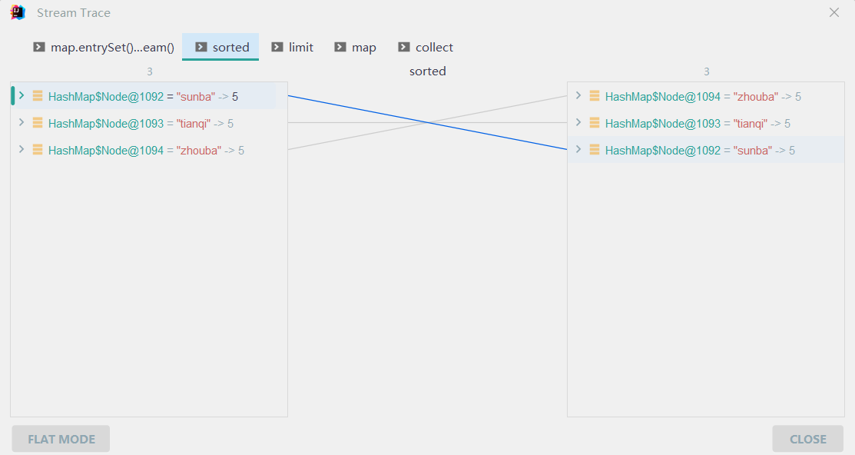Image resolution: width=855 pixels, height=455 pixels.
Task: Click the map.entrySet() tab's arrow icon
Action: tap(39, 47)
